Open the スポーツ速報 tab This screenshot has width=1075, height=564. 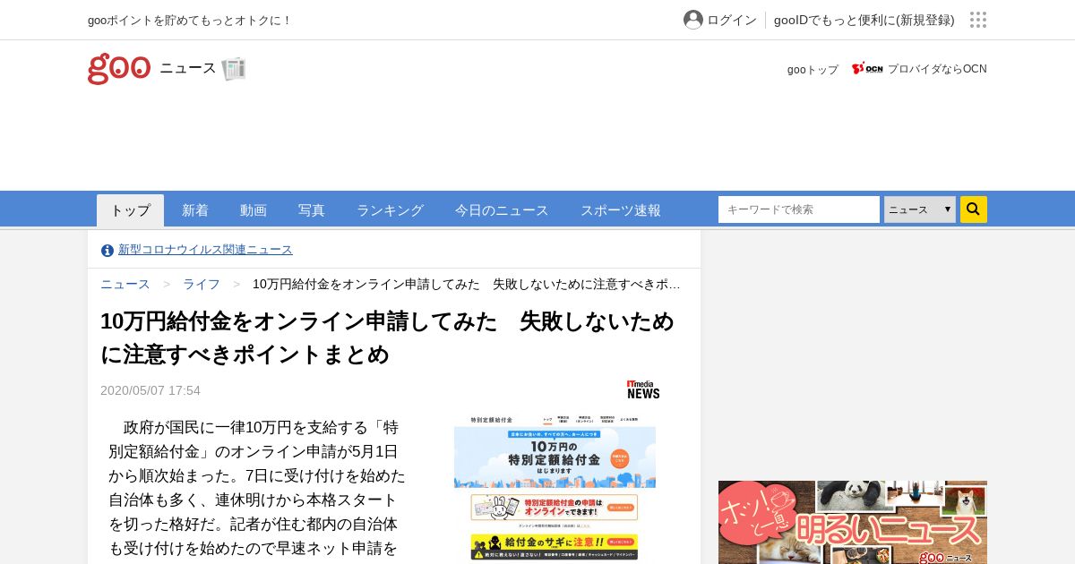point(621,210)
